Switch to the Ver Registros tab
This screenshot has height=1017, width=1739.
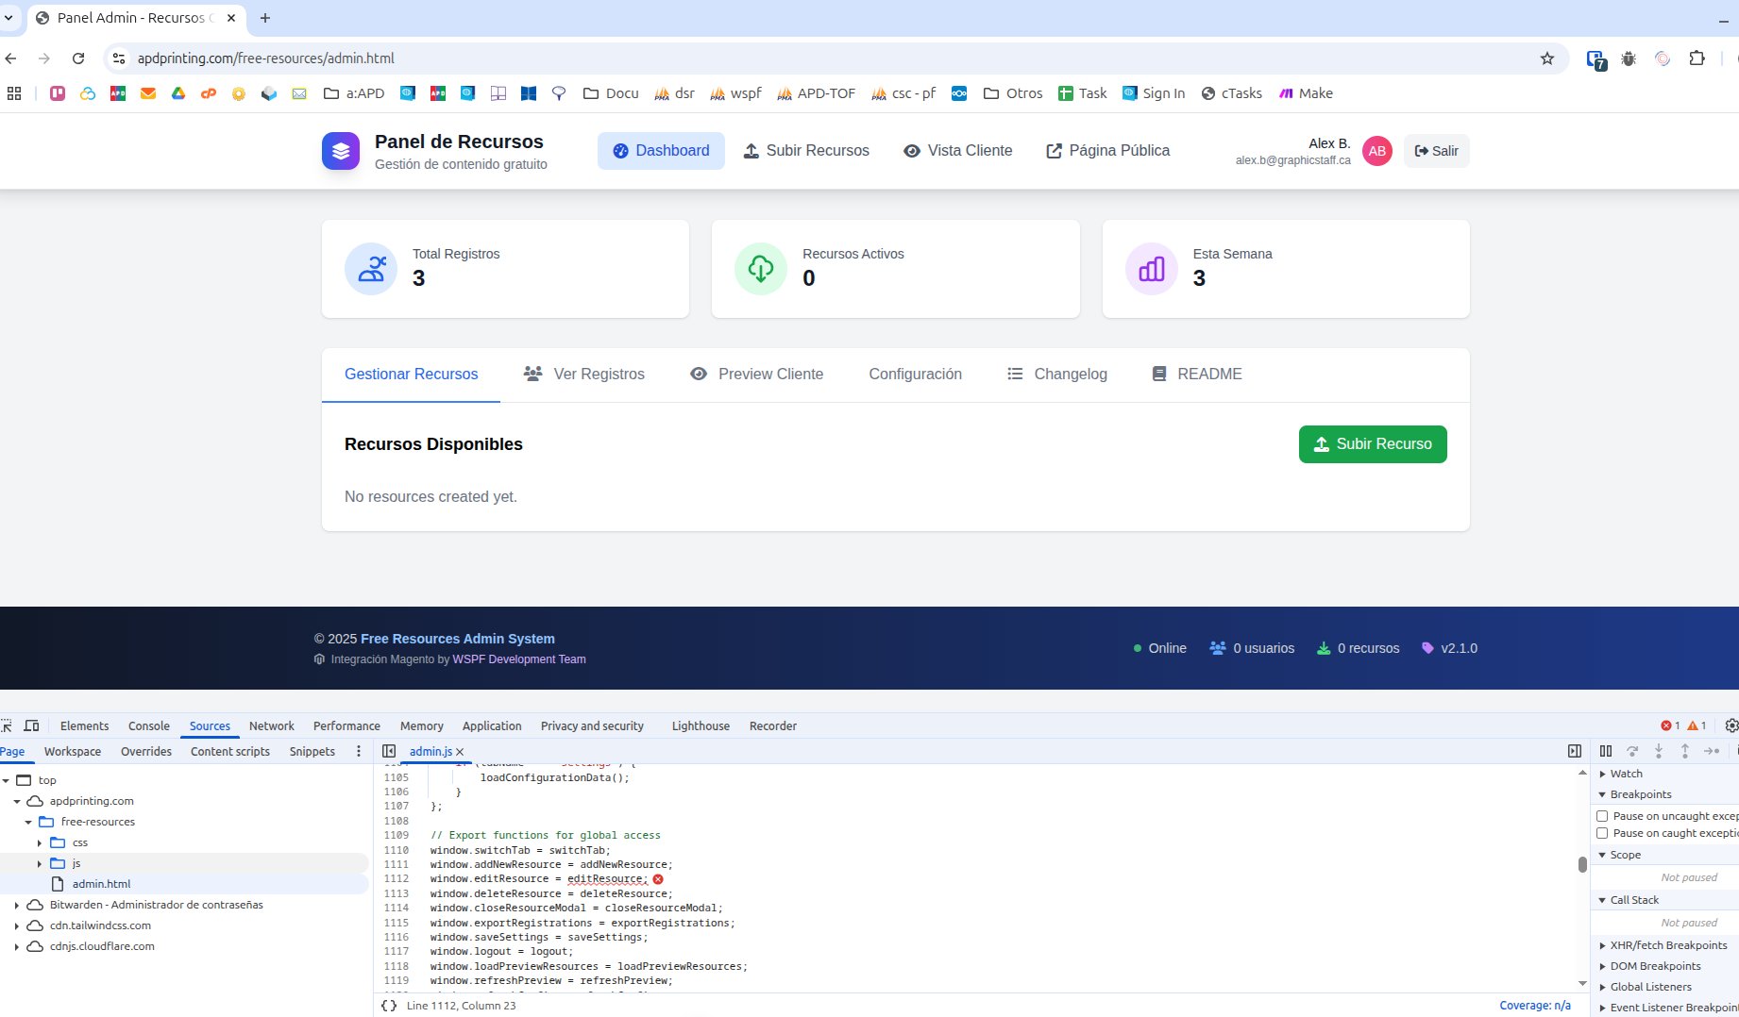[x=584, y=375]
